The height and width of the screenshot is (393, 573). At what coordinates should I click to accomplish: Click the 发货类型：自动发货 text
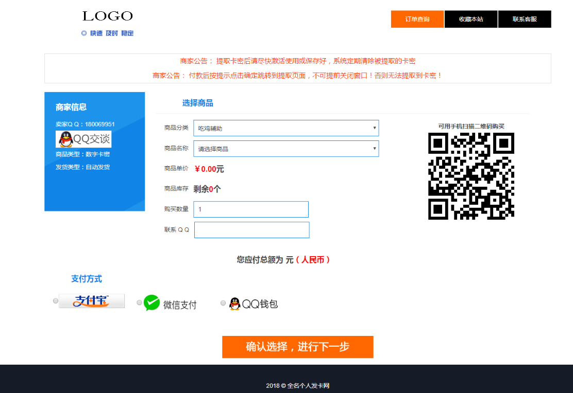tap(82, 167)
